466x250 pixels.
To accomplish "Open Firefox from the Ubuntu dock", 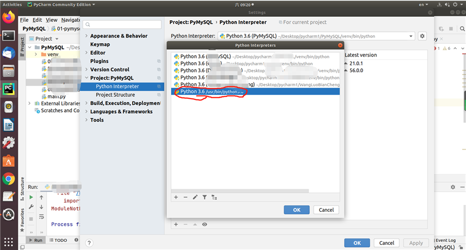I will tap(8, 17).
